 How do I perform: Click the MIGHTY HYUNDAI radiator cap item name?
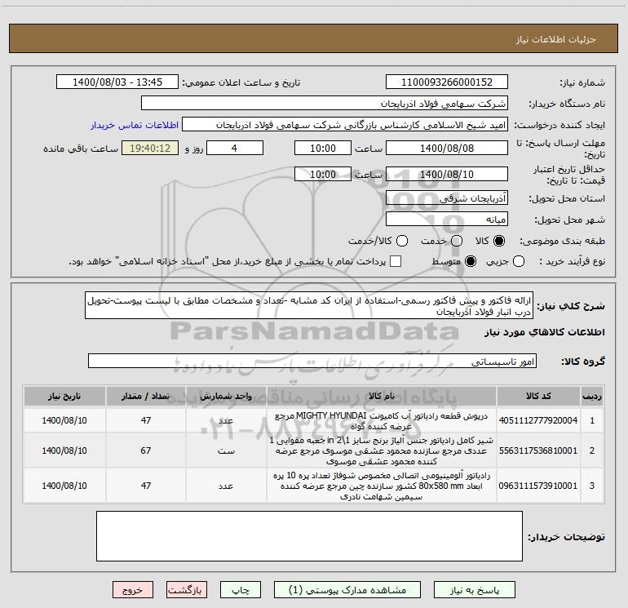click(x=382, y=421)
